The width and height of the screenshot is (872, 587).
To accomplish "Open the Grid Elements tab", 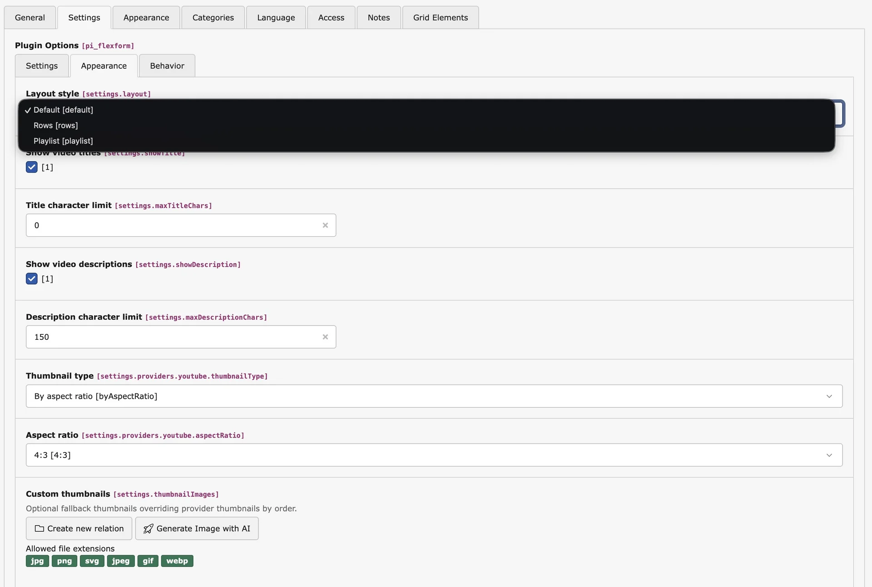I will [440, 17].
